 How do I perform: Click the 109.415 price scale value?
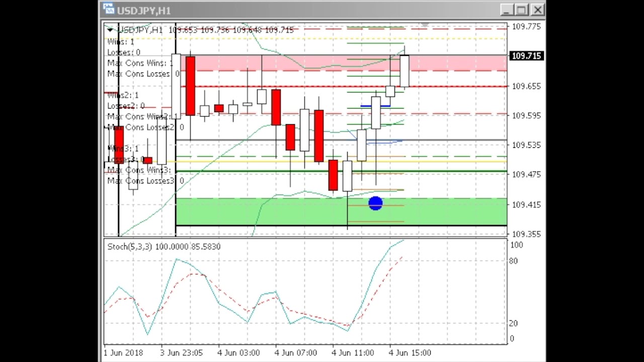coord(526,205)
